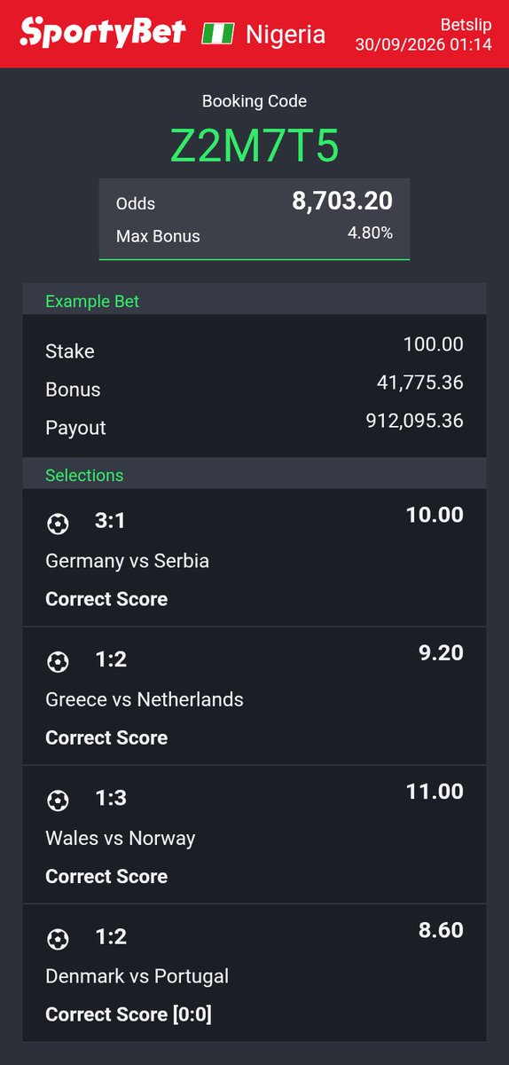Click the soccer ball icon for Denmark vs Portugal
This screenshot has width=509, height=1065.
pos(58,939)
